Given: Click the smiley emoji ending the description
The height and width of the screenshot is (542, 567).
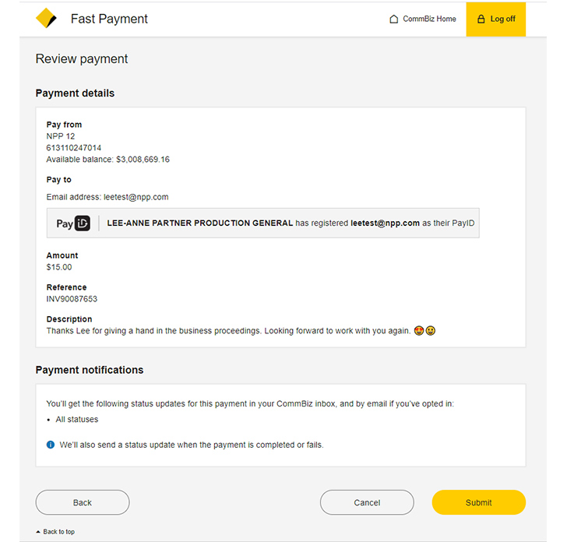Looking at the screenshot, I should click(x=431, y=331).
